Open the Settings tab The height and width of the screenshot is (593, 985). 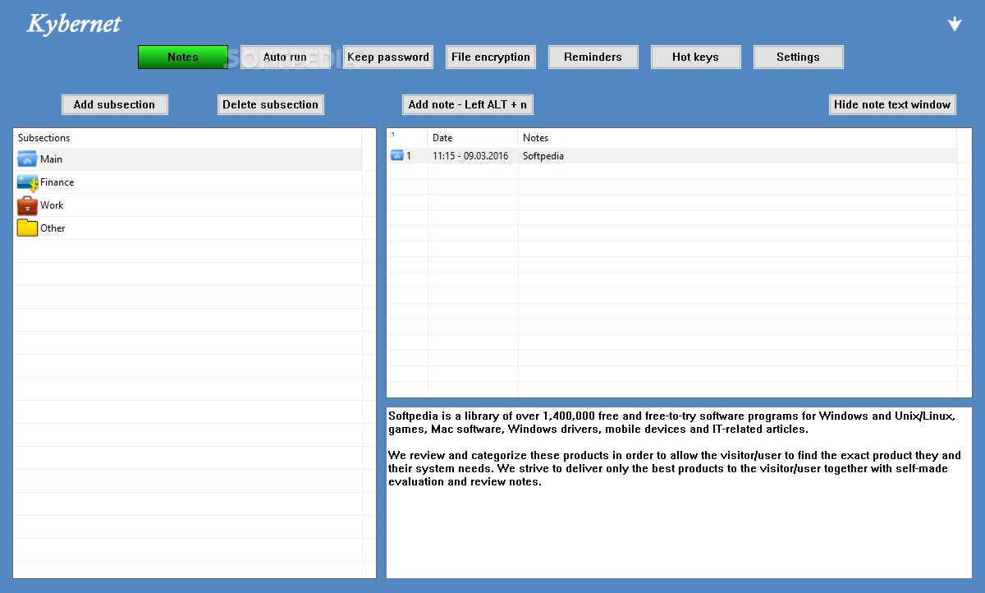(x=798, y=57)
